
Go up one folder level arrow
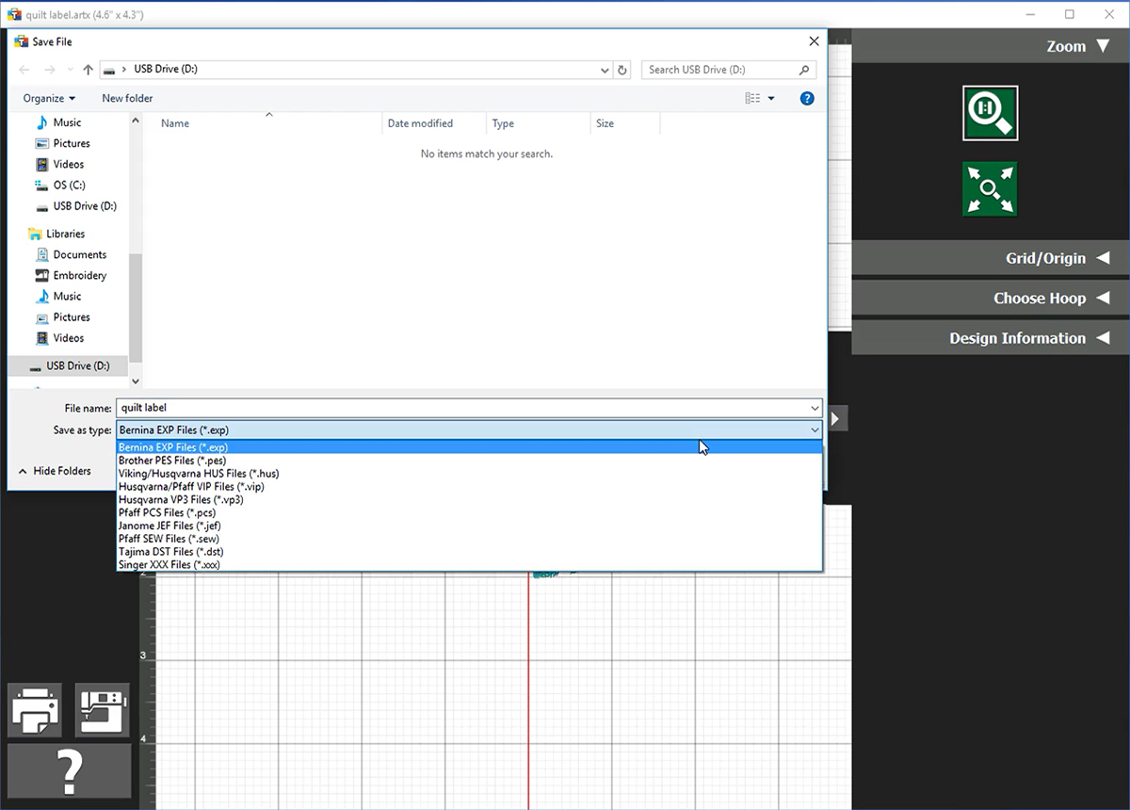click(x=88, y=70)
